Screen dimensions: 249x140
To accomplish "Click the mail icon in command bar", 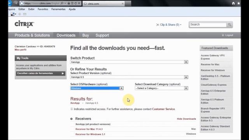I will 25,14.
